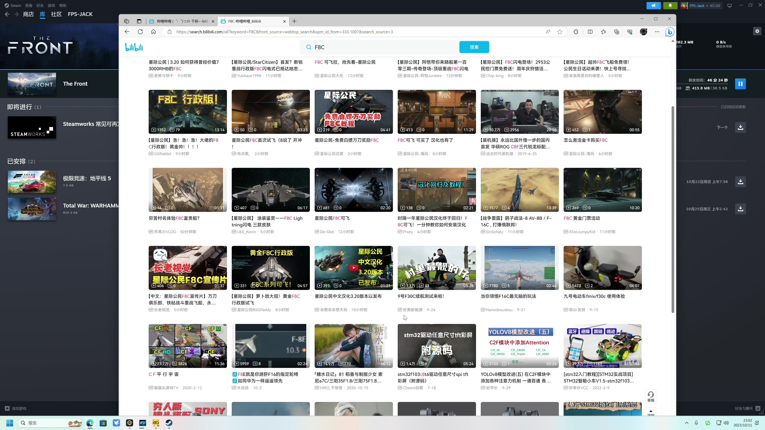Open the F8C 行政版 video thumbnail

tap(188, 112)
